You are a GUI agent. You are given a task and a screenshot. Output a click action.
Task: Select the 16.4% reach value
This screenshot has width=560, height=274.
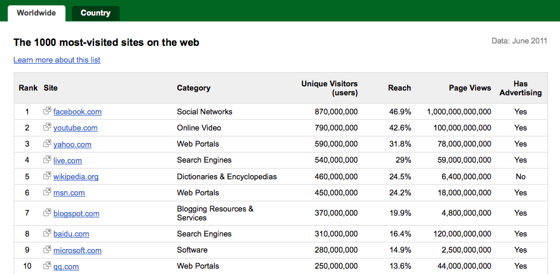tap(401, 234)
